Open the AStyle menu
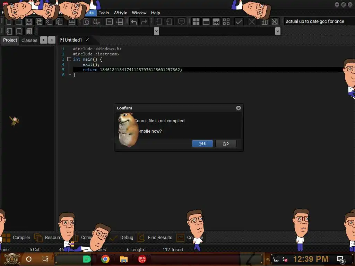Screen dimensions: 355x266 tap(120, 13)
